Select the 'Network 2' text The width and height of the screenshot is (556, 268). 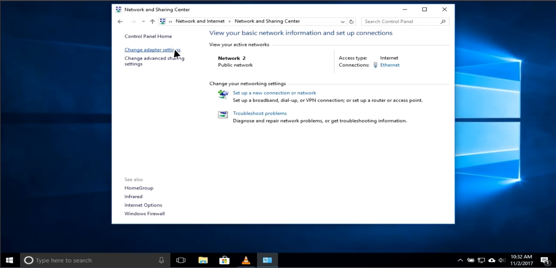click(x=232, y=58)
